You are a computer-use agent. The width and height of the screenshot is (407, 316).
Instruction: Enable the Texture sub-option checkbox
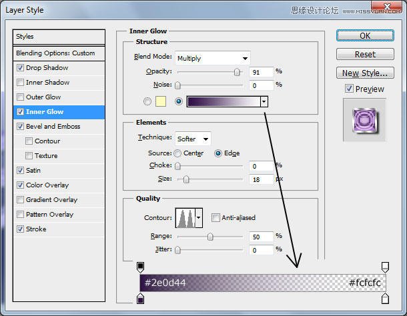(x=29, y=155)
